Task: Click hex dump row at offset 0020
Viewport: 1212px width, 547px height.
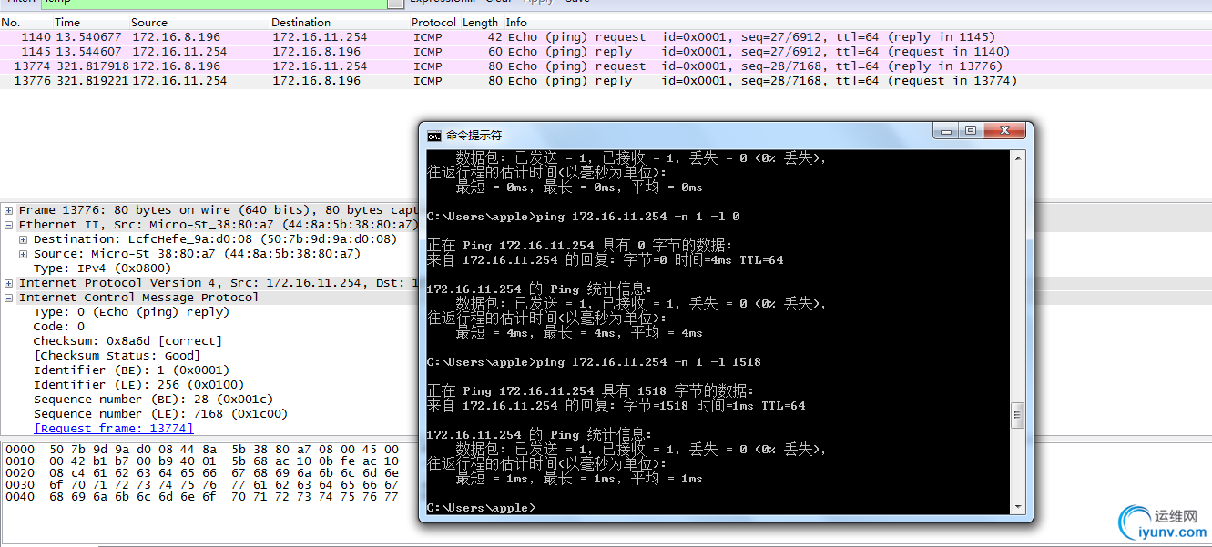Action: (x=201, y=473)
